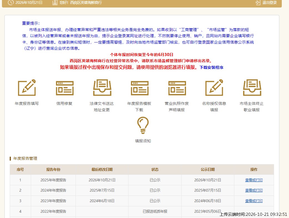Click the 填报须知 lightbulb icon
Image resolution: width=289 pixels, height=218 pixels.
[143, 125]
